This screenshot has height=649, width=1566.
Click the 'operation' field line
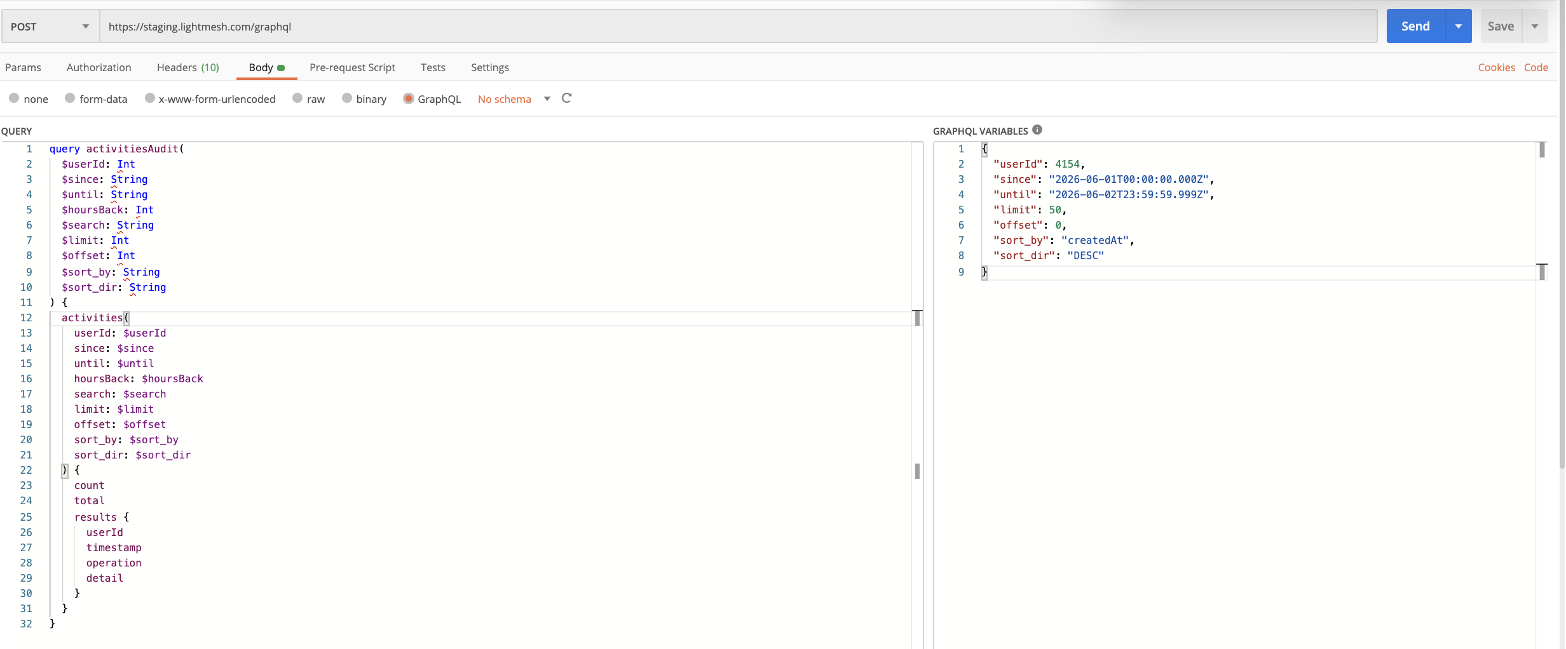pyautogui.click(x=114, y=563)
